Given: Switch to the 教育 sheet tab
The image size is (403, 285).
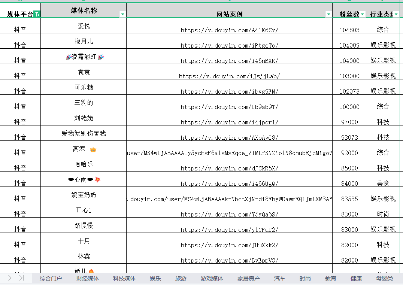Looking at the screenshot, I should point(330,278).
